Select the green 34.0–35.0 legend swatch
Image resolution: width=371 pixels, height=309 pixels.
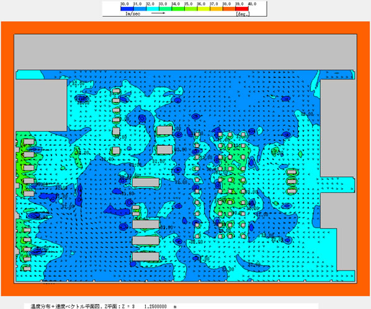tap(178, 9)
